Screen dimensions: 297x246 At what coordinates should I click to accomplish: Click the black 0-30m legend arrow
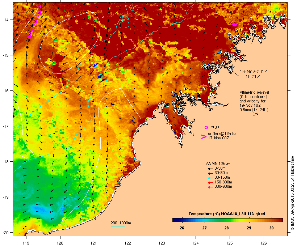click(x=210, y=169)
